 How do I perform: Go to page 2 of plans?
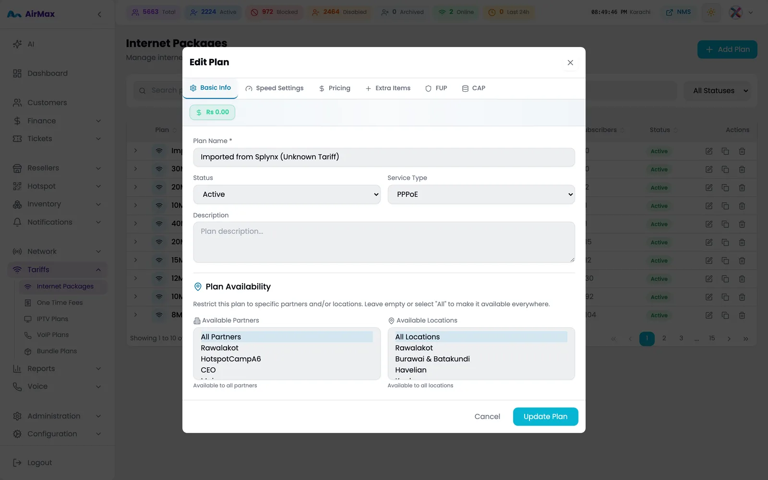(x=664, y=338)
